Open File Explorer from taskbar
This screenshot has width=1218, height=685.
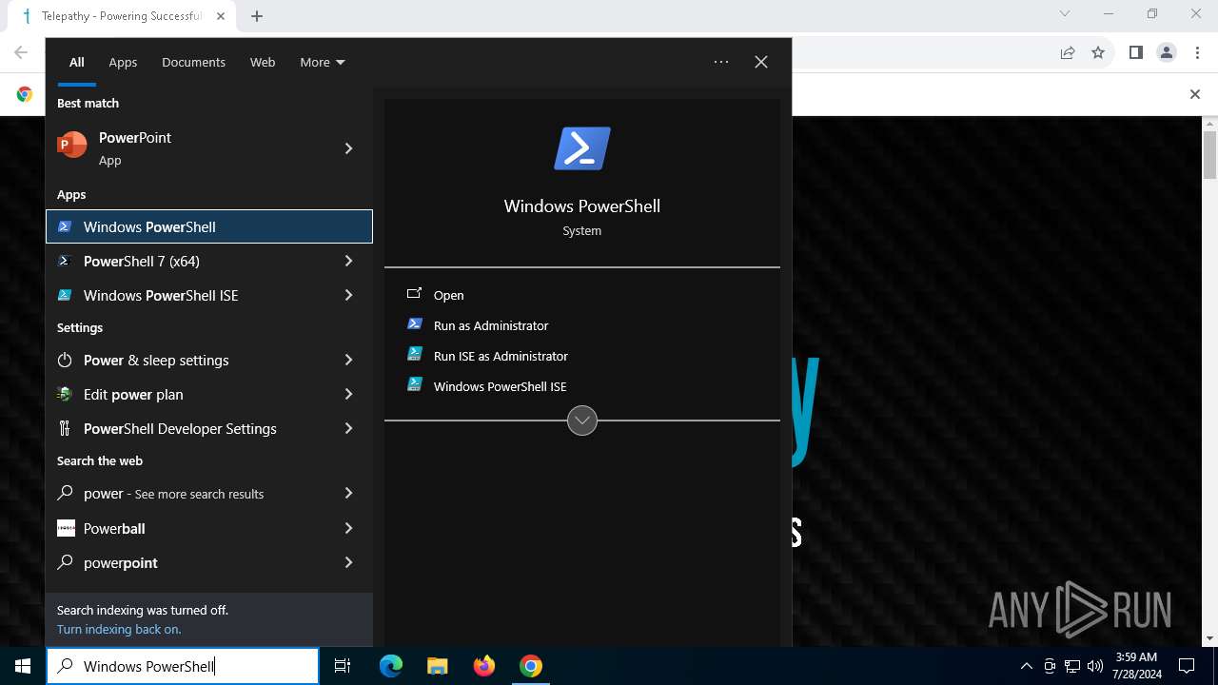click(x=437, y=666)
